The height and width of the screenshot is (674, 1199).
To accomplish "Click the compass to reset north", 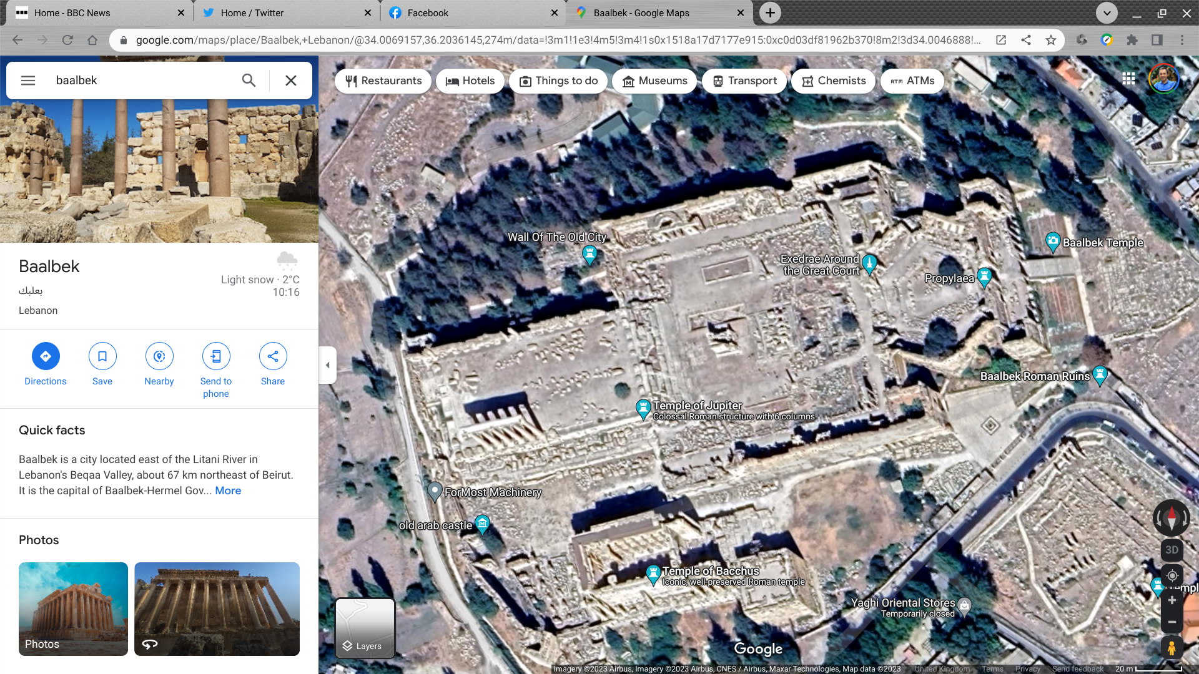I will click(1172, 517).
